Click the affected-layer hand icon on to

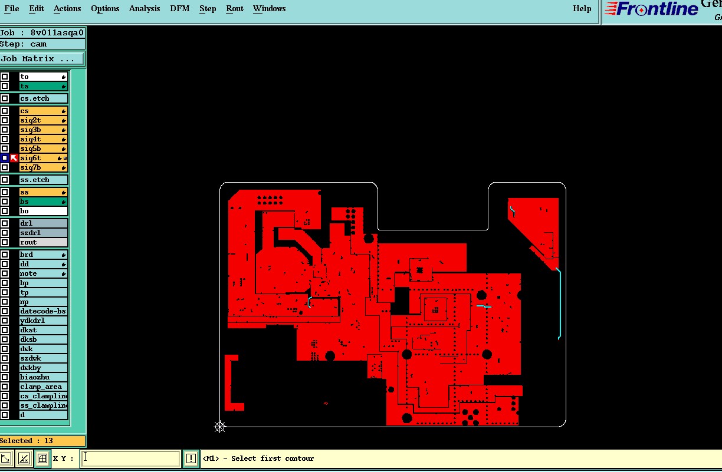click(64, 77)
